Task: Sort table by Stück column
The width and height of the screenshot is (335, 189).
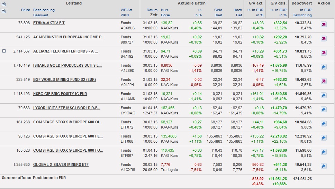Action: pos(25,10)
